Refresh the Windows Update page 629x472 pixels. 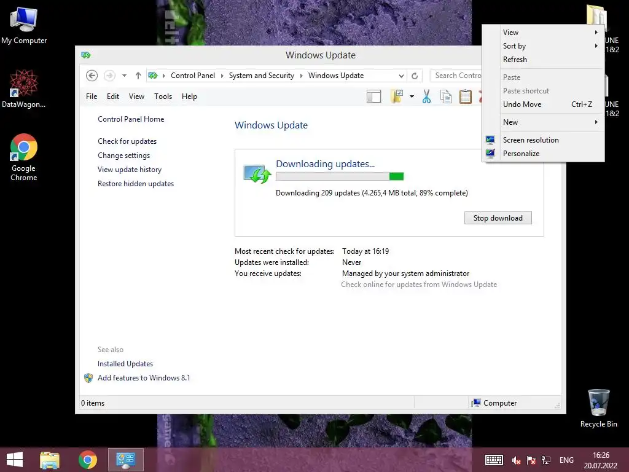point(415,76)
